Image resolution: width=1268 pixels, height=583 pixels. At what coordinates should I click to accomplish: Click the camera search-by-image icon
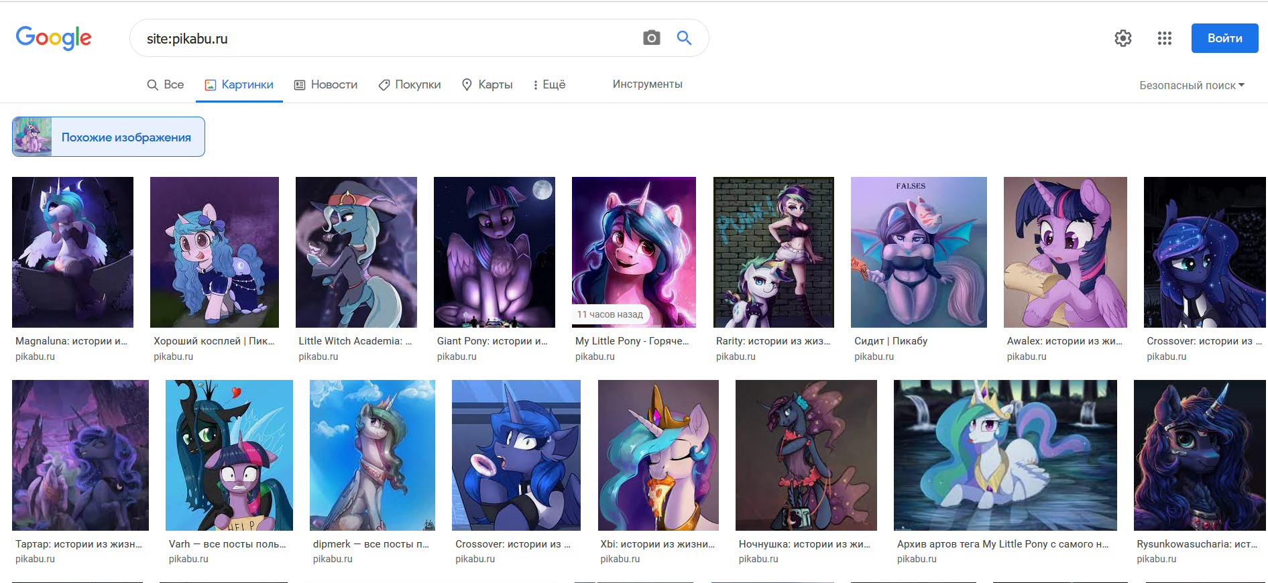[x=651, y=38]
